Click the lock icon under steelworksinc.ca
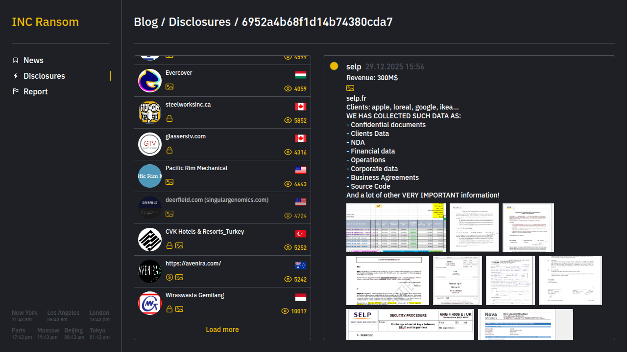 [169, 118]
